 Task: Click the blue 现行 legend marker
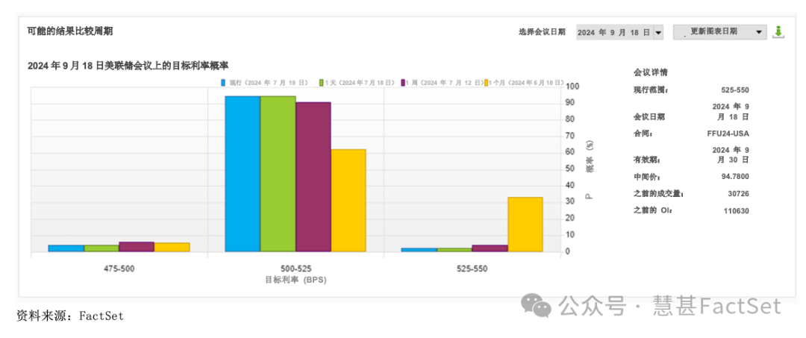223,82
